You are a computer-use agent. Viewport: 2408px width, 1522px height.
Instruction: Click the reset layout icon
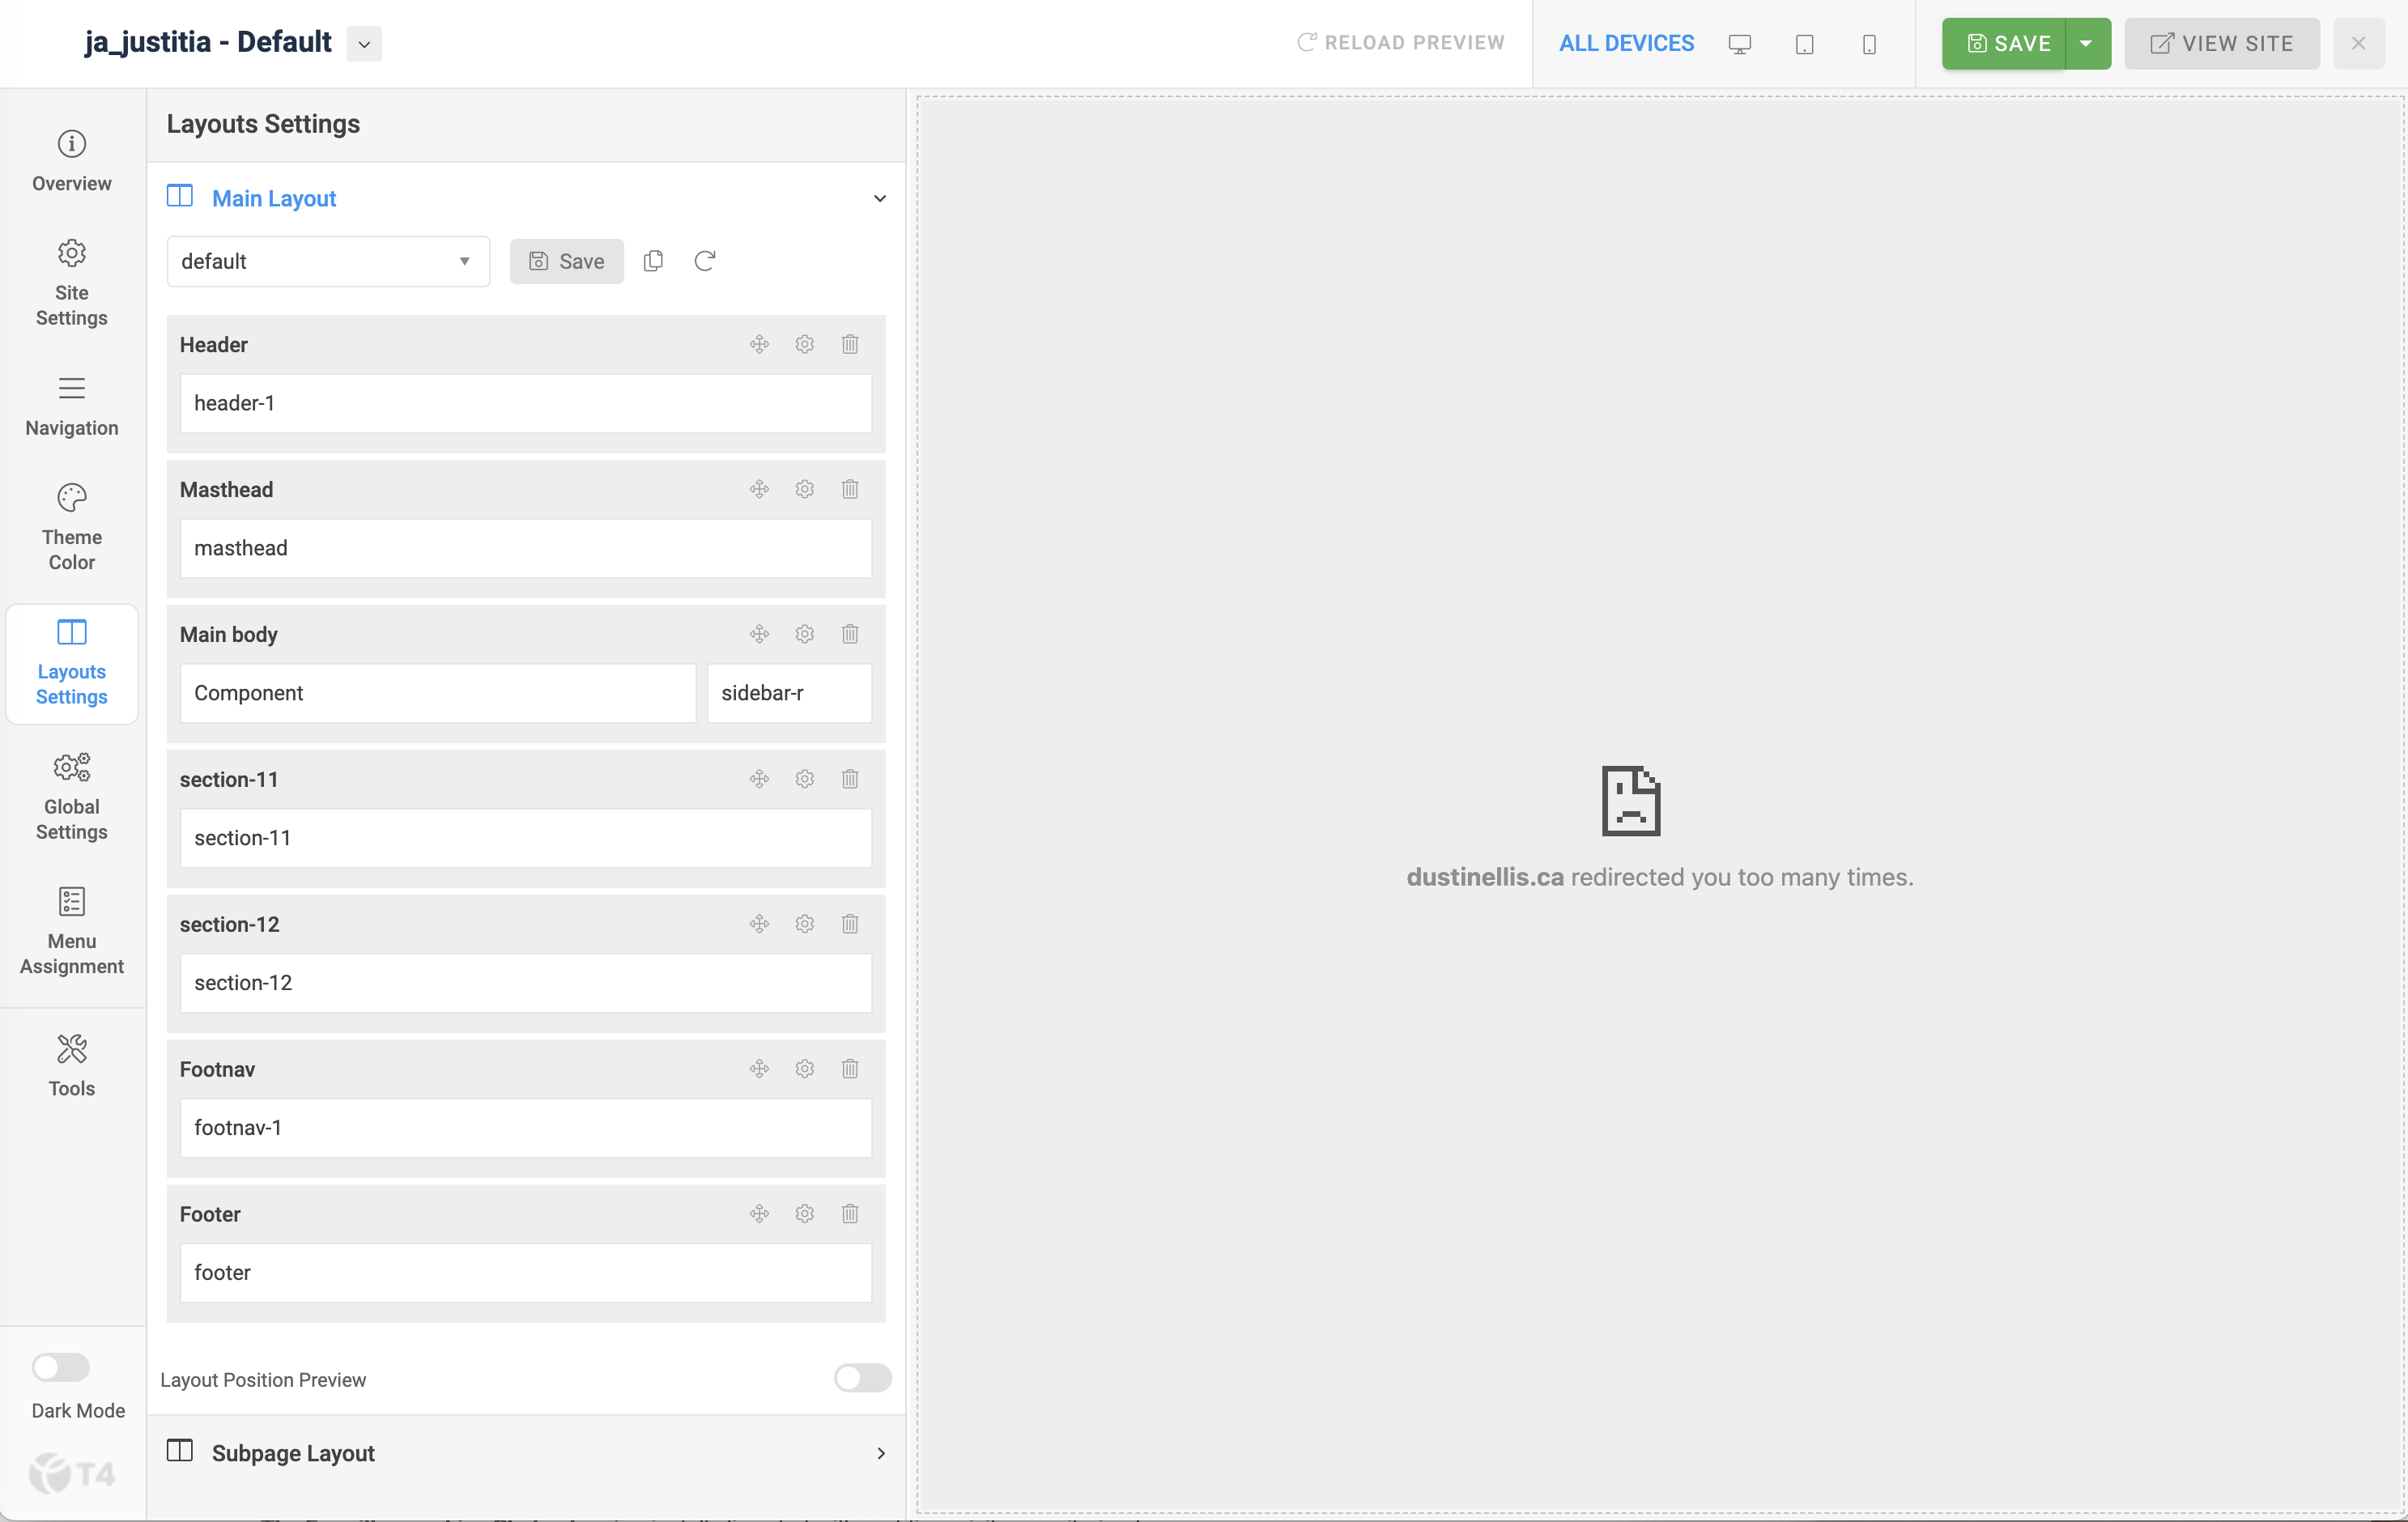(704, 261)
